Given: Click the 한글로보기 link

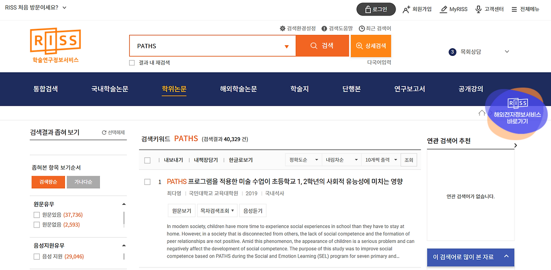Looking at the screenshot, I should (241, 160).
